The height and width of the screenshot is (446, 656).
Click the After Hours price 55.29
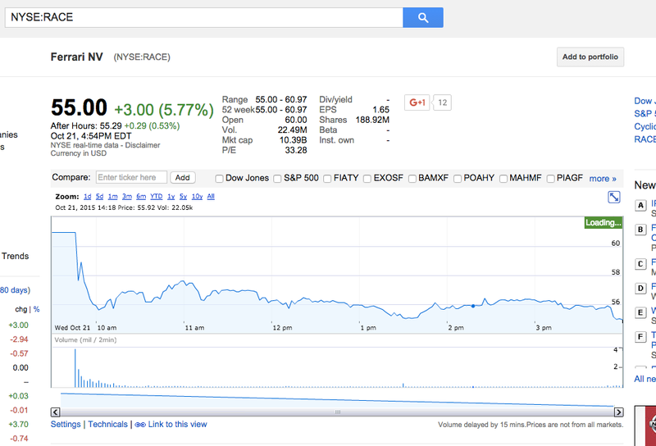click(x=111, y=126)
